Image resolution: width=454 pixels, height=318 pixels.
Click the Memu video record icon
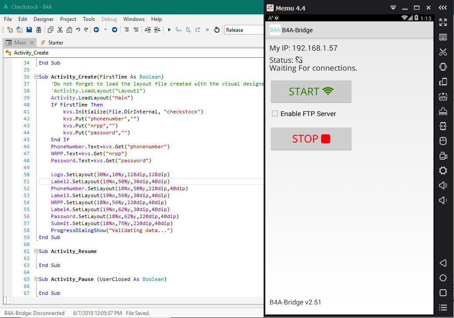tap(443, 156)
